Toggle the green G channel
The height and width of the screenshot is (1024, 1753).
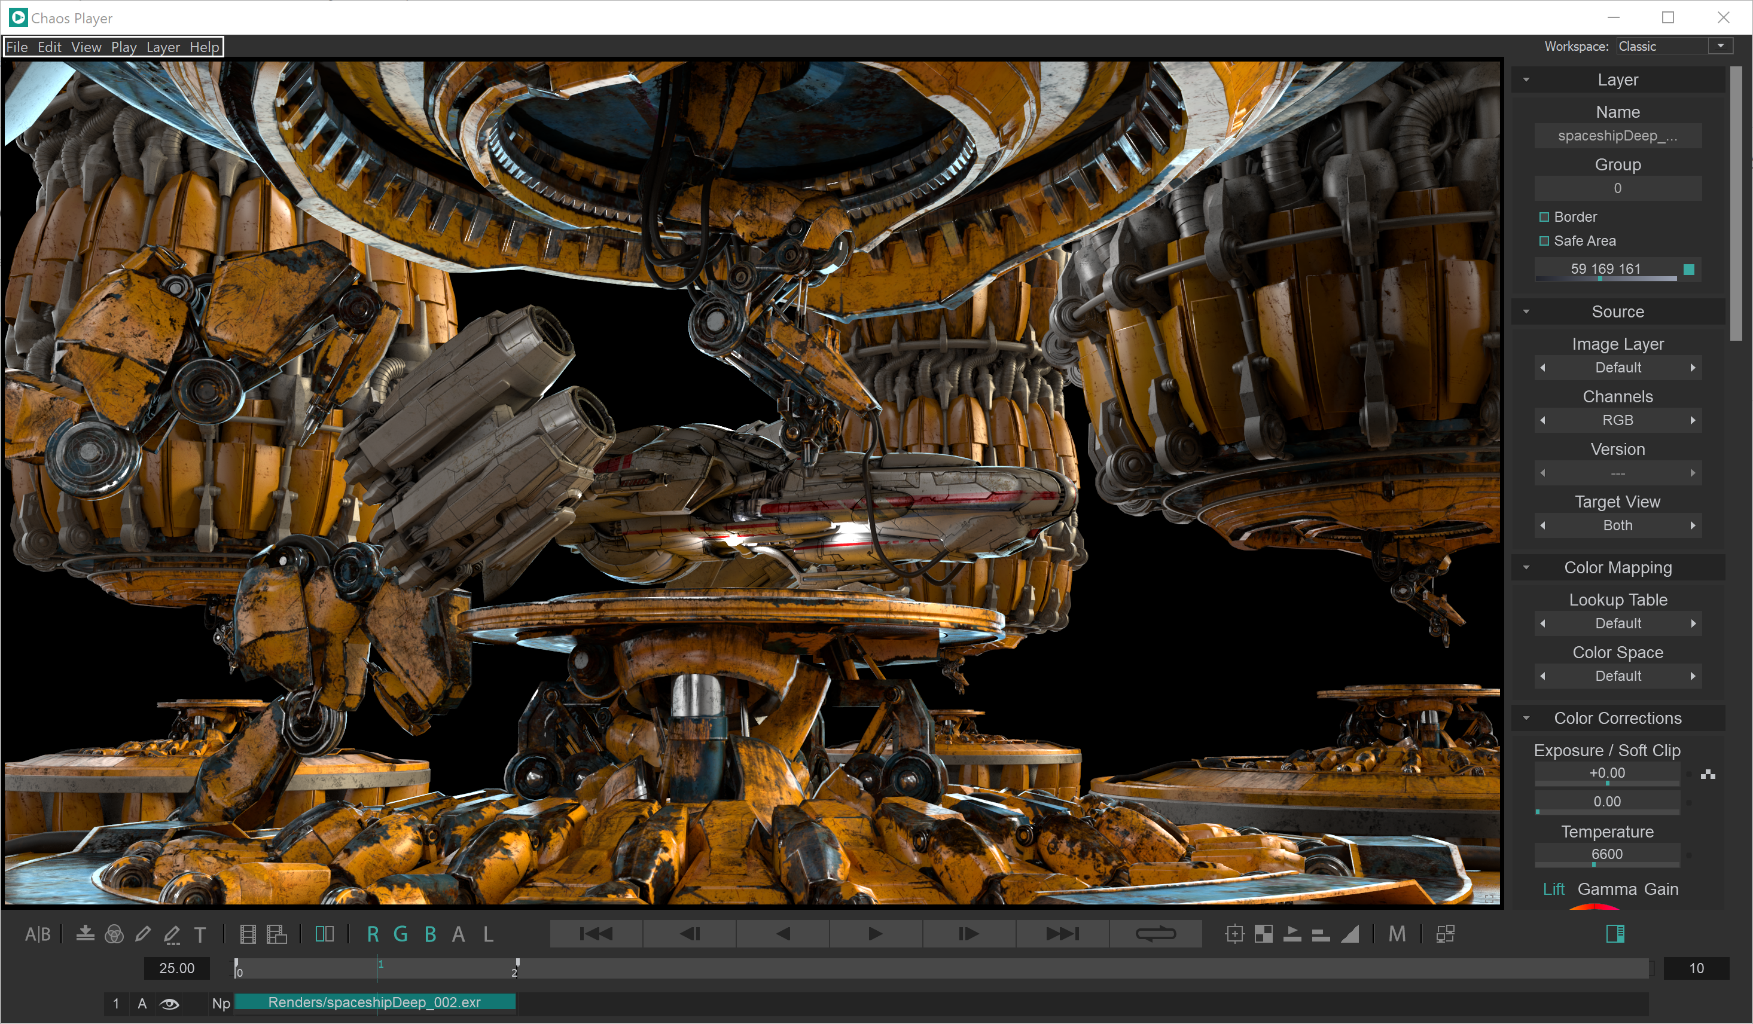(401, 934)
